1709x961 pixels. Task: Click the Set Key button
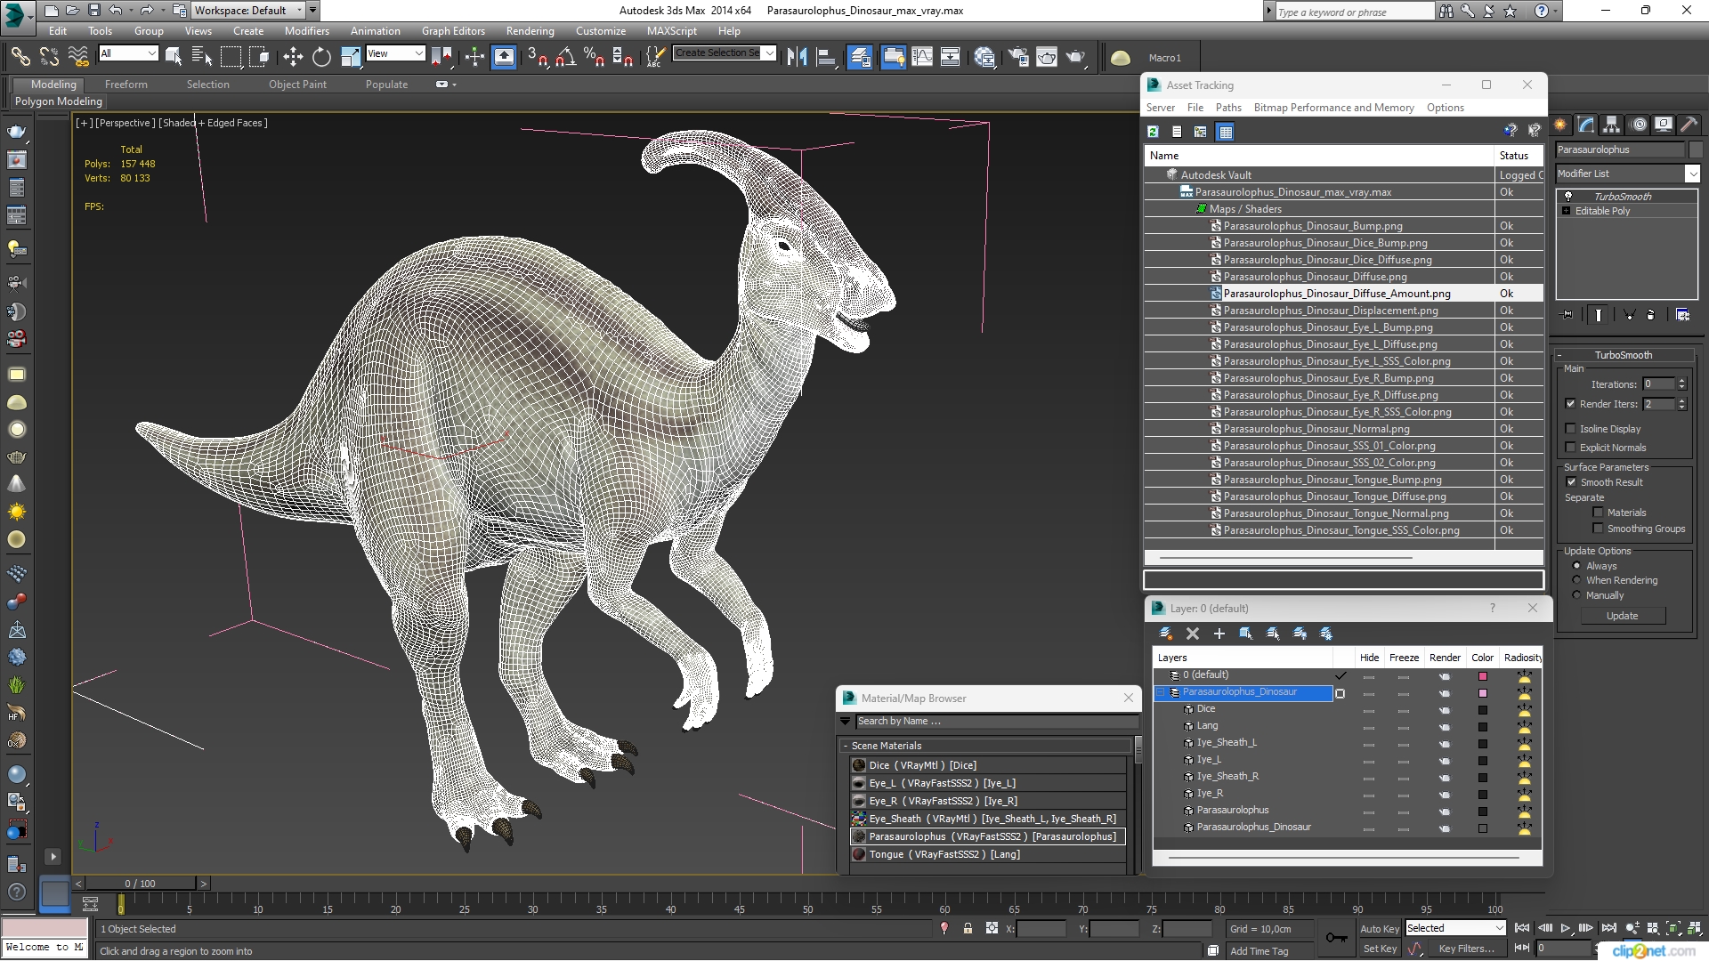pos(1380,949)
